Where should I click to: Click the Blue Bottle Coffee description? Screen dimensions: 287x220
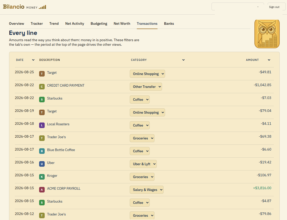point(61,150)
